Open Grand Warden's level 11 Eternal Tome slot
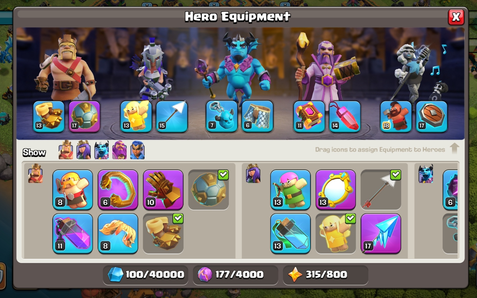The height and width of the screenshot is (298, 477). pyautogui.click(x=309, y=116)
